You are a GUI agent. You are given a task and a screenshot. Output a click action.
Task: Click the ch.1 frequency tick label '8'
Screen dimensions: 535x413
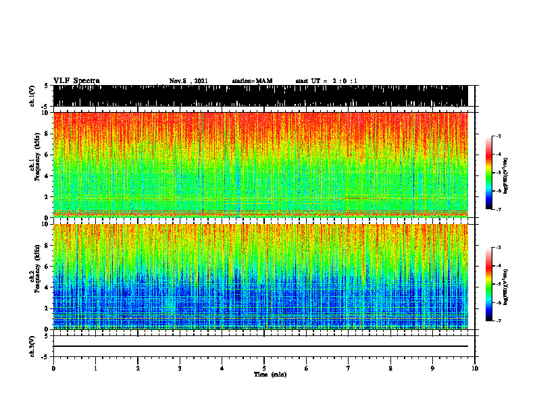(47, 134)
